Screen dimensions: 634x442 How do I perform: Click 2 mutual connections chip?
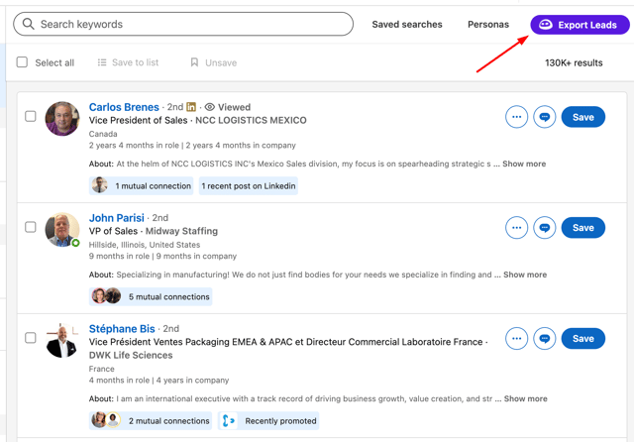pos(151,421)
